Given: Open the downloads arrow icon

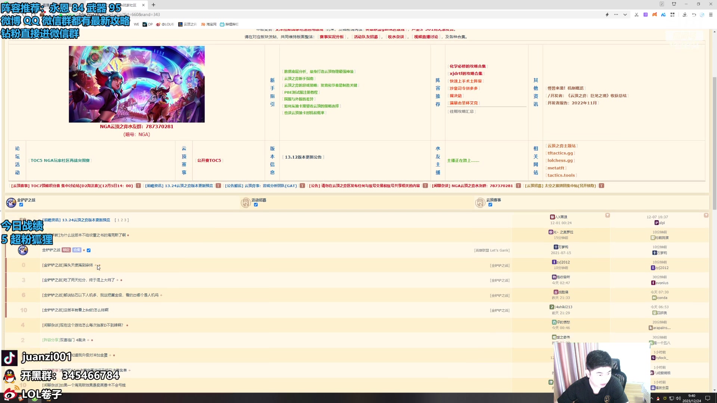Looking at the screenshot, I should pos(685,15).
